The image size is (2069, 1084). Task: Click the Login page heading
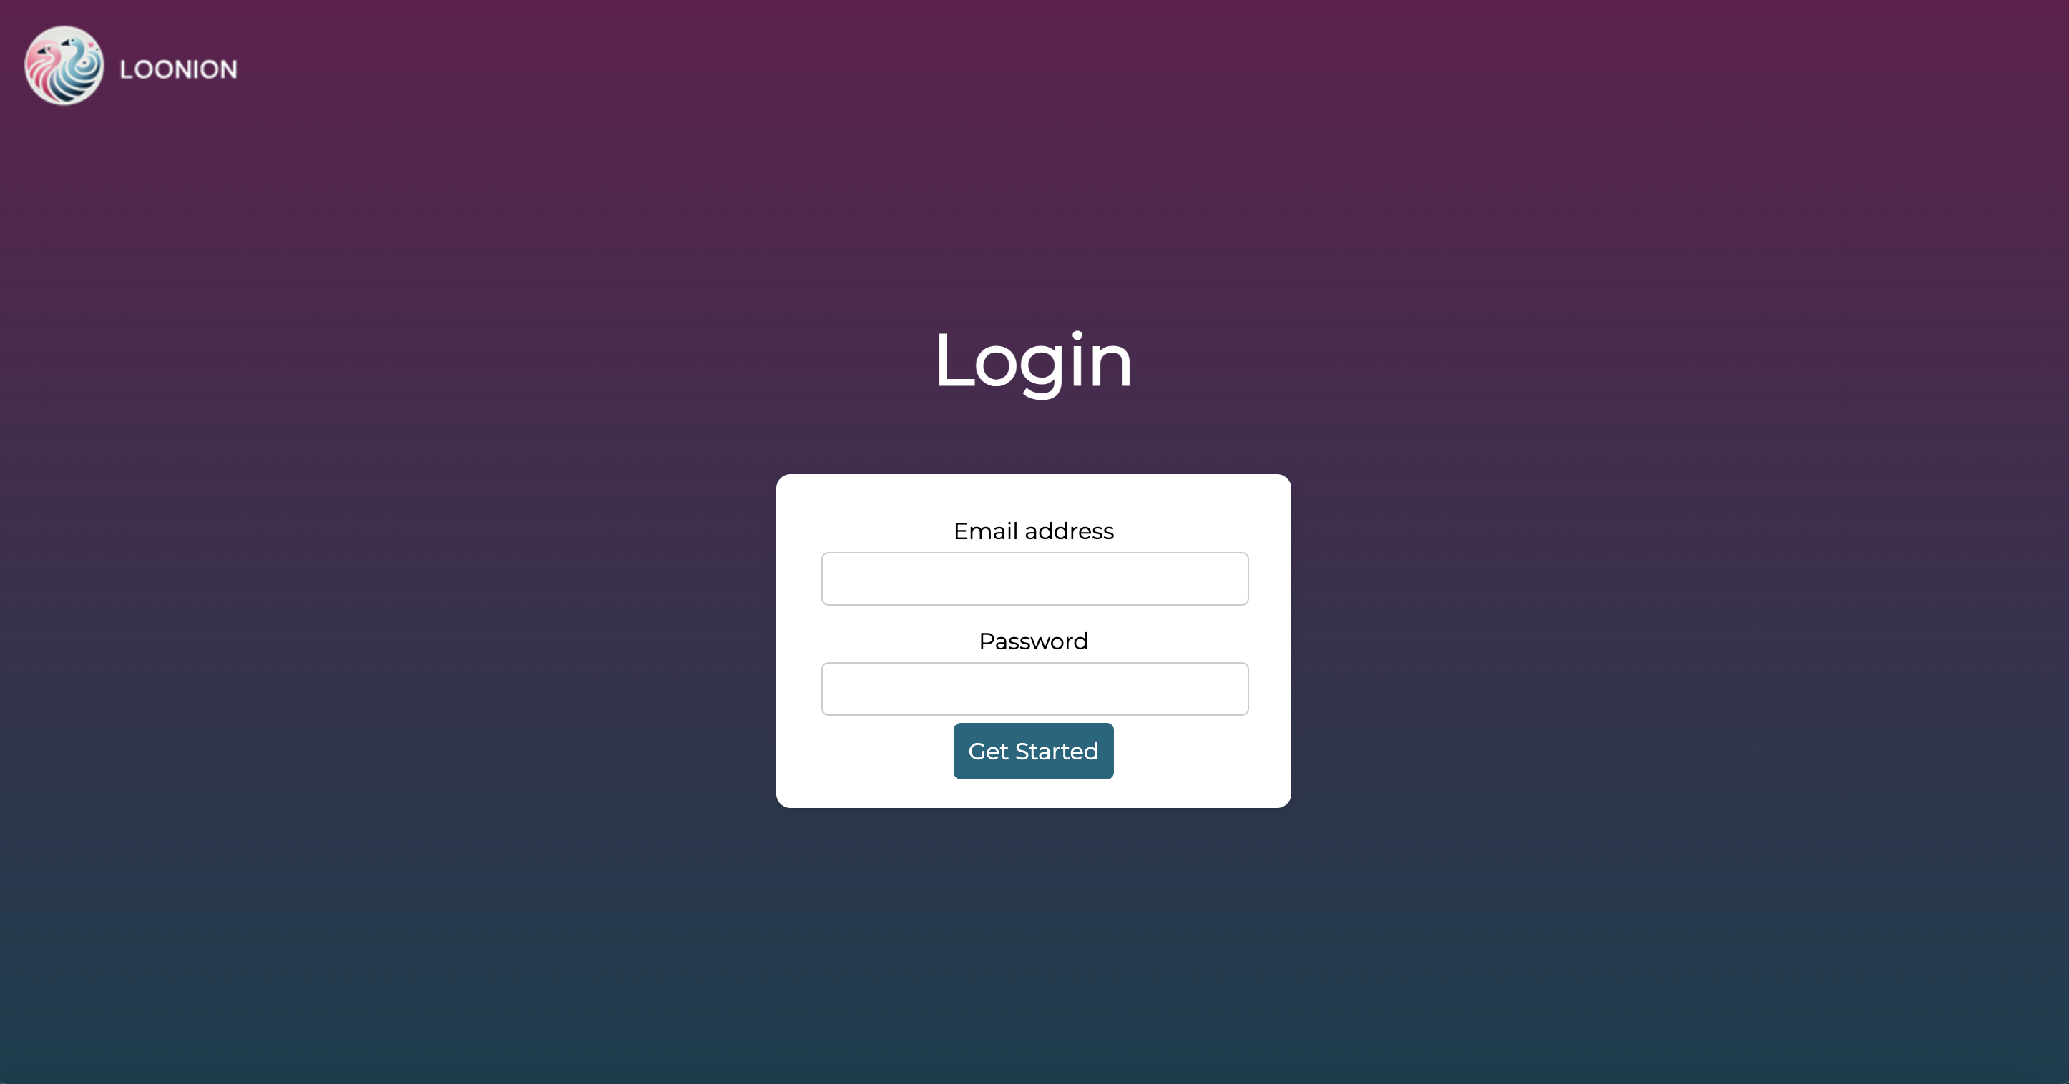click(x=1033, y=361)
